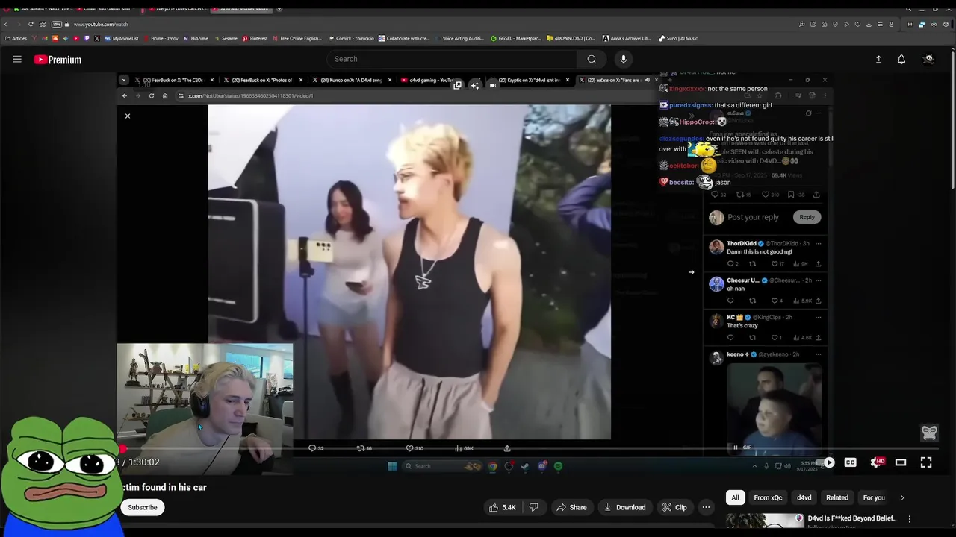Select the For you chip
This screenshot has height=537, width=956.
point(874,497)
